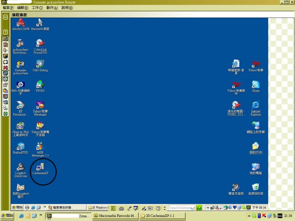Screen dimensions: 295x221
Task: Select the My Computer icon
Action: [256, 169]
